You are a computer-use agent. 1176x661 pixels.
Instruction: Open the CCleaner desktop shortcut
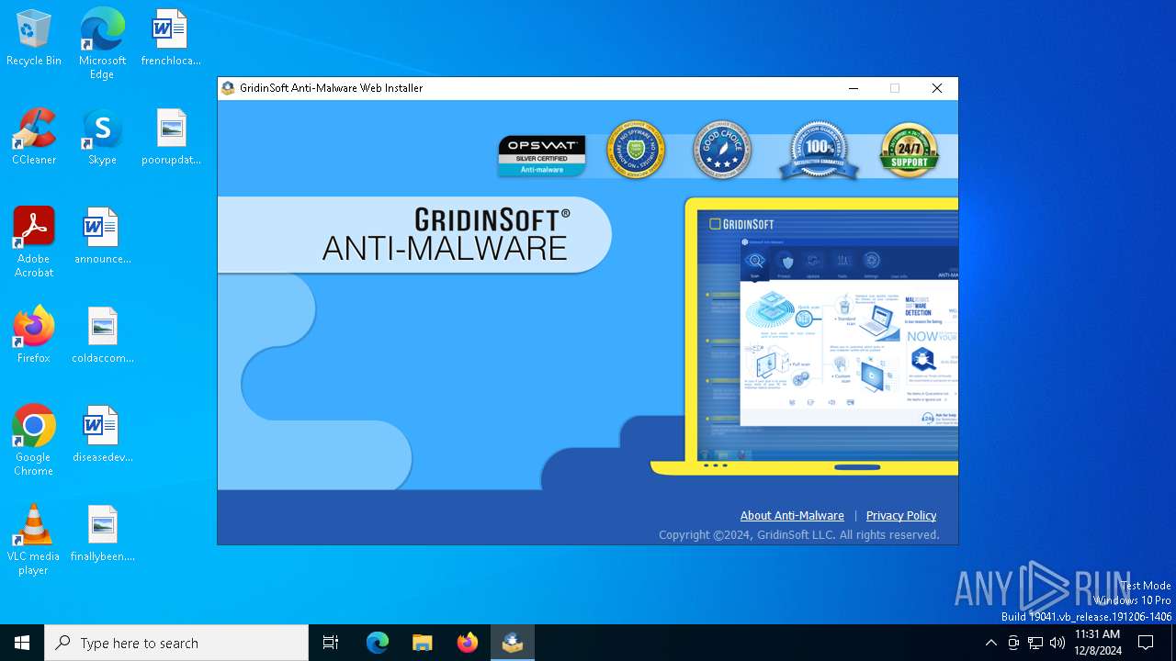[x=34, y=138]
